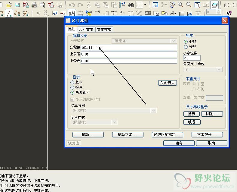Click the 上公差 input field
This screenshot has height=192, width=237.
[x=129, y=54]
